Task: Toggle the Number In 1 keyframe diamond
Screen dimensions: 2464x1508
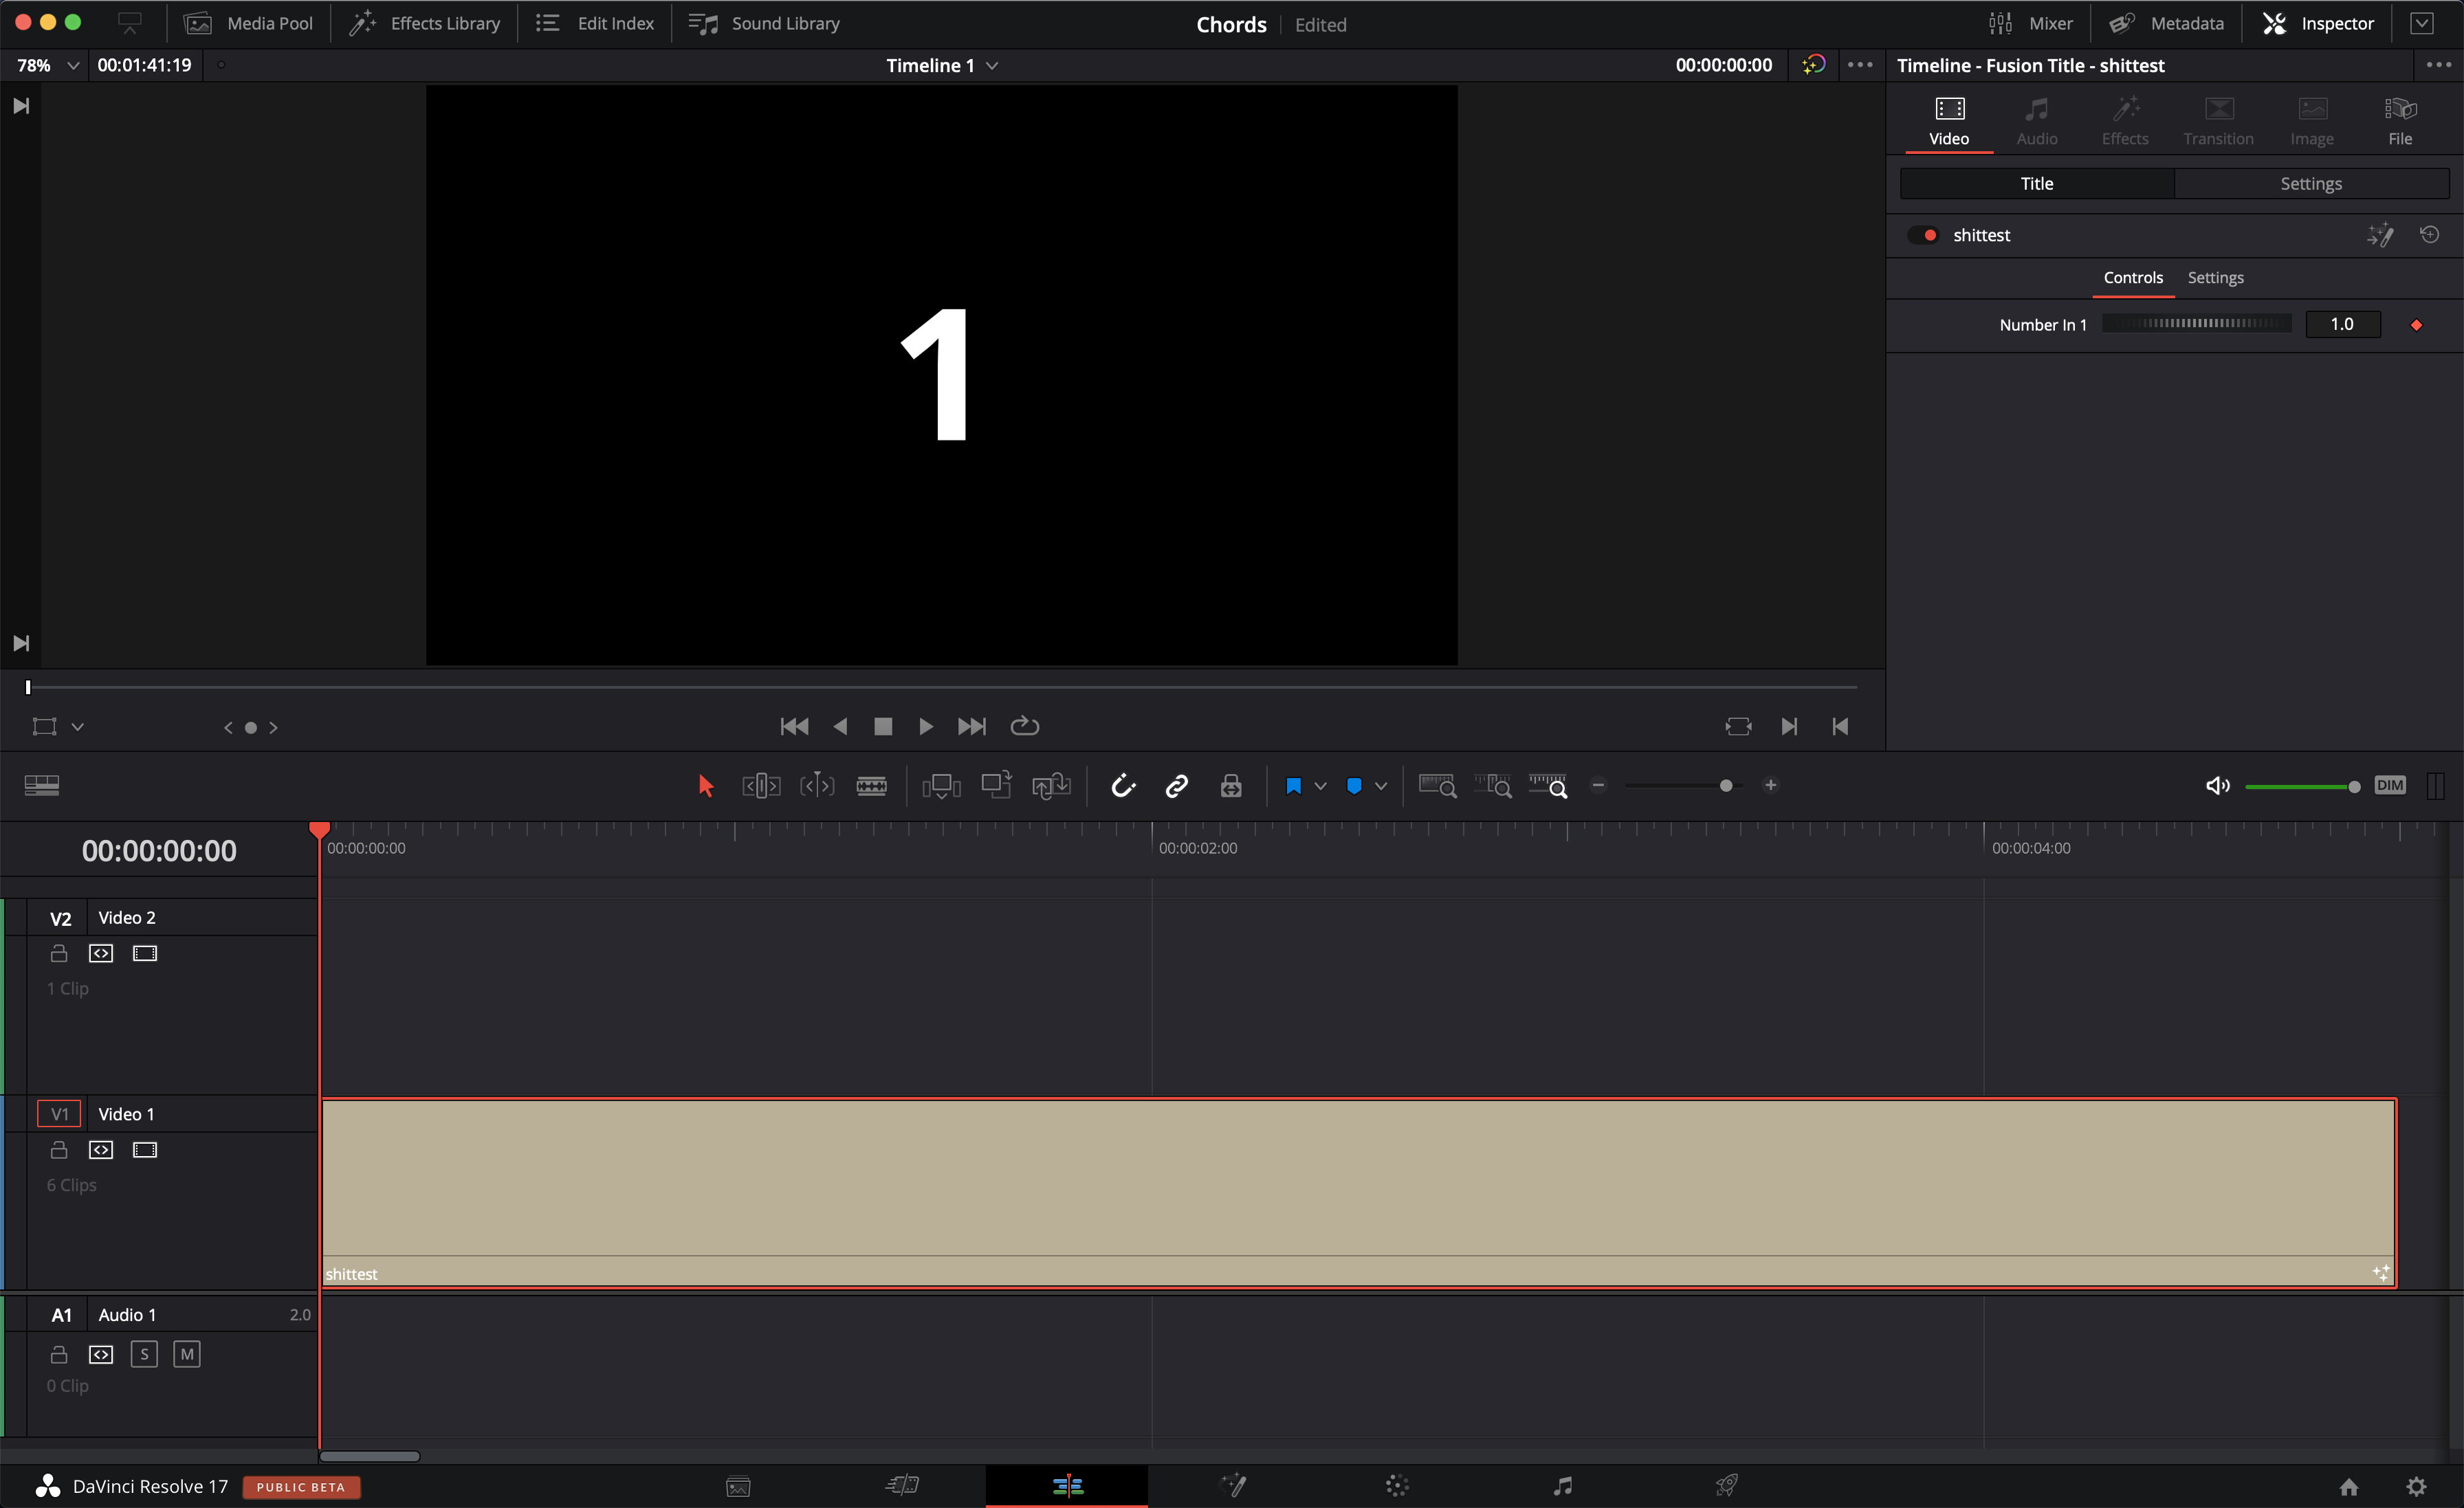Action: pyautogui.click(x=2416, y=325)
